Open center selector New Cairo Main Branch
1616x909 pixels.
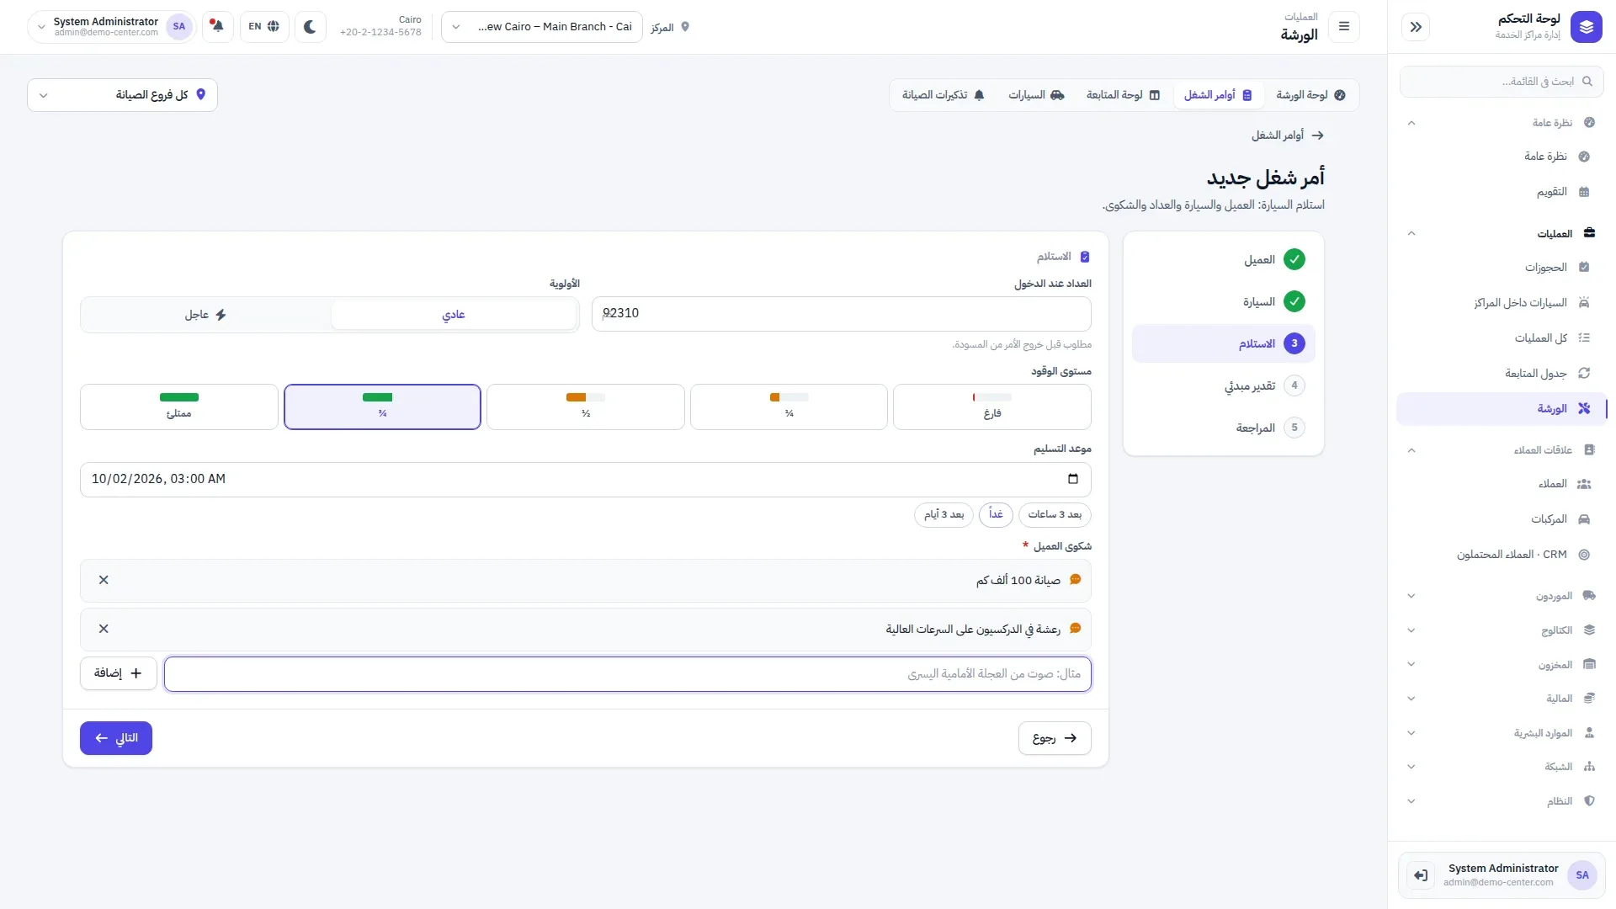click(542, 27)
